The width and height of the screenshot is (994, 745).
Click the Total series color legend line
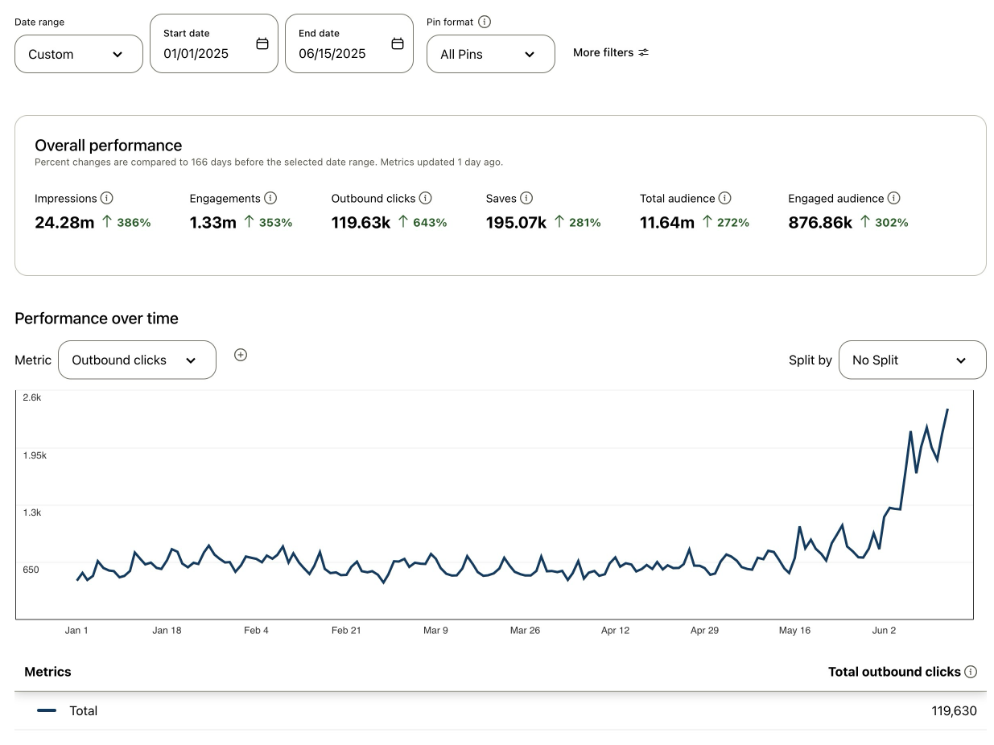pos(47,710)
